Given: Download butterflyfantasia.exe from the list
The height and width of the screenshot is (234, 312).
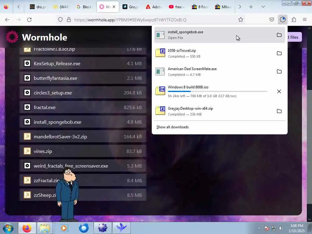Looking at the screenshot, I should point(83,78).
